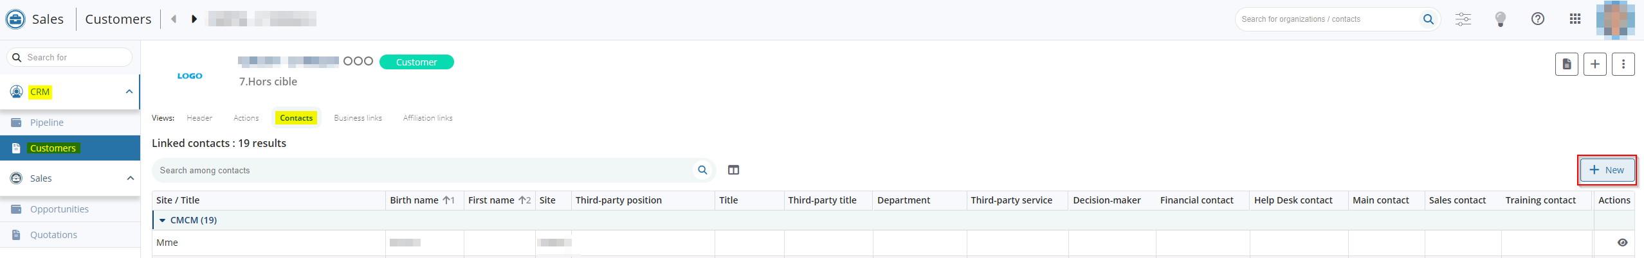Open the apps grid launcher icon
Image resolution: width=1644 pixels, height=258 pixels.
click(x=1575, y=19)
